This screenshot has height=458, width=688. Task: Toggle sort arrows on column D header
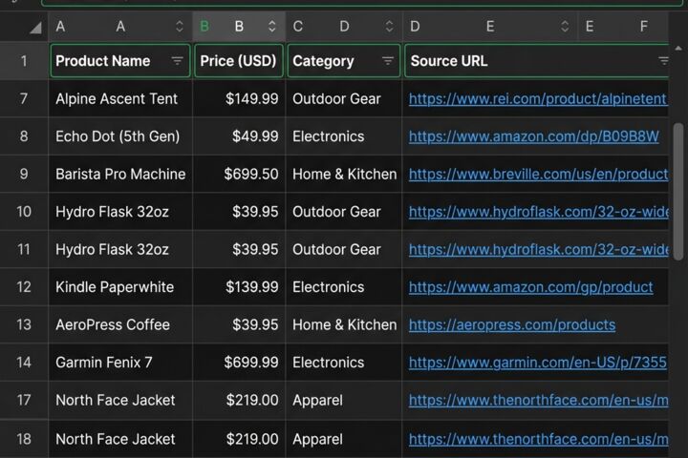click(x=389, y=27)
